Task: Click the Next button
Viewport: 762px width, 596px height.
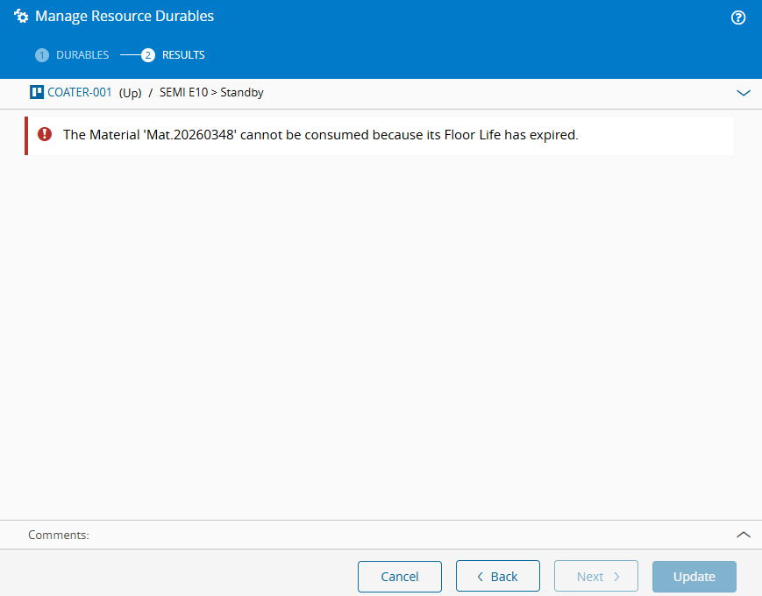Action: 595,577
